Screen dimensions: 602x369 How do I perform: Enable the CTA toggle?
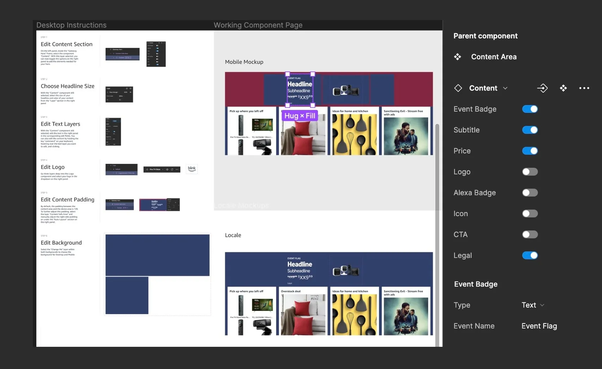(x=530, y=234)
